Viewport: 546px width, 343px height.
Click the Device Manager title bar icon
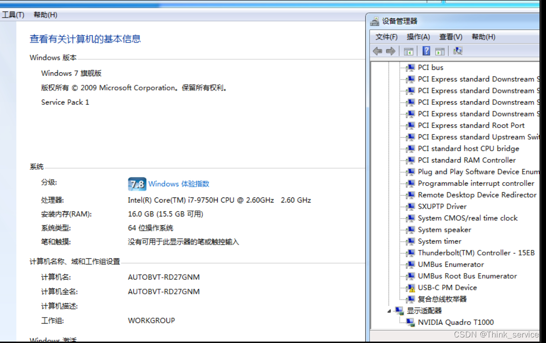(x=375, y=22)
